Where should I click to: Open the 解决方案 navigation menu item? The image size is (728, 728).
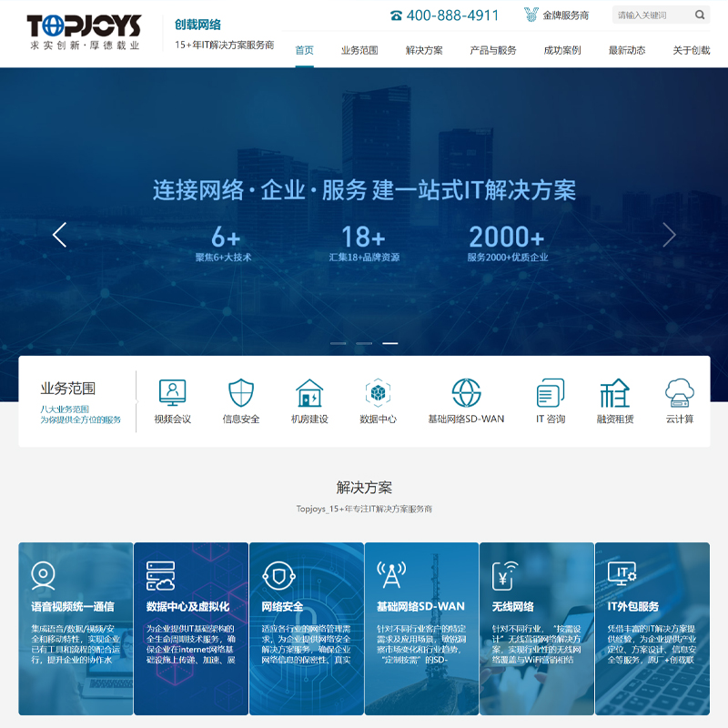(424, 50)
